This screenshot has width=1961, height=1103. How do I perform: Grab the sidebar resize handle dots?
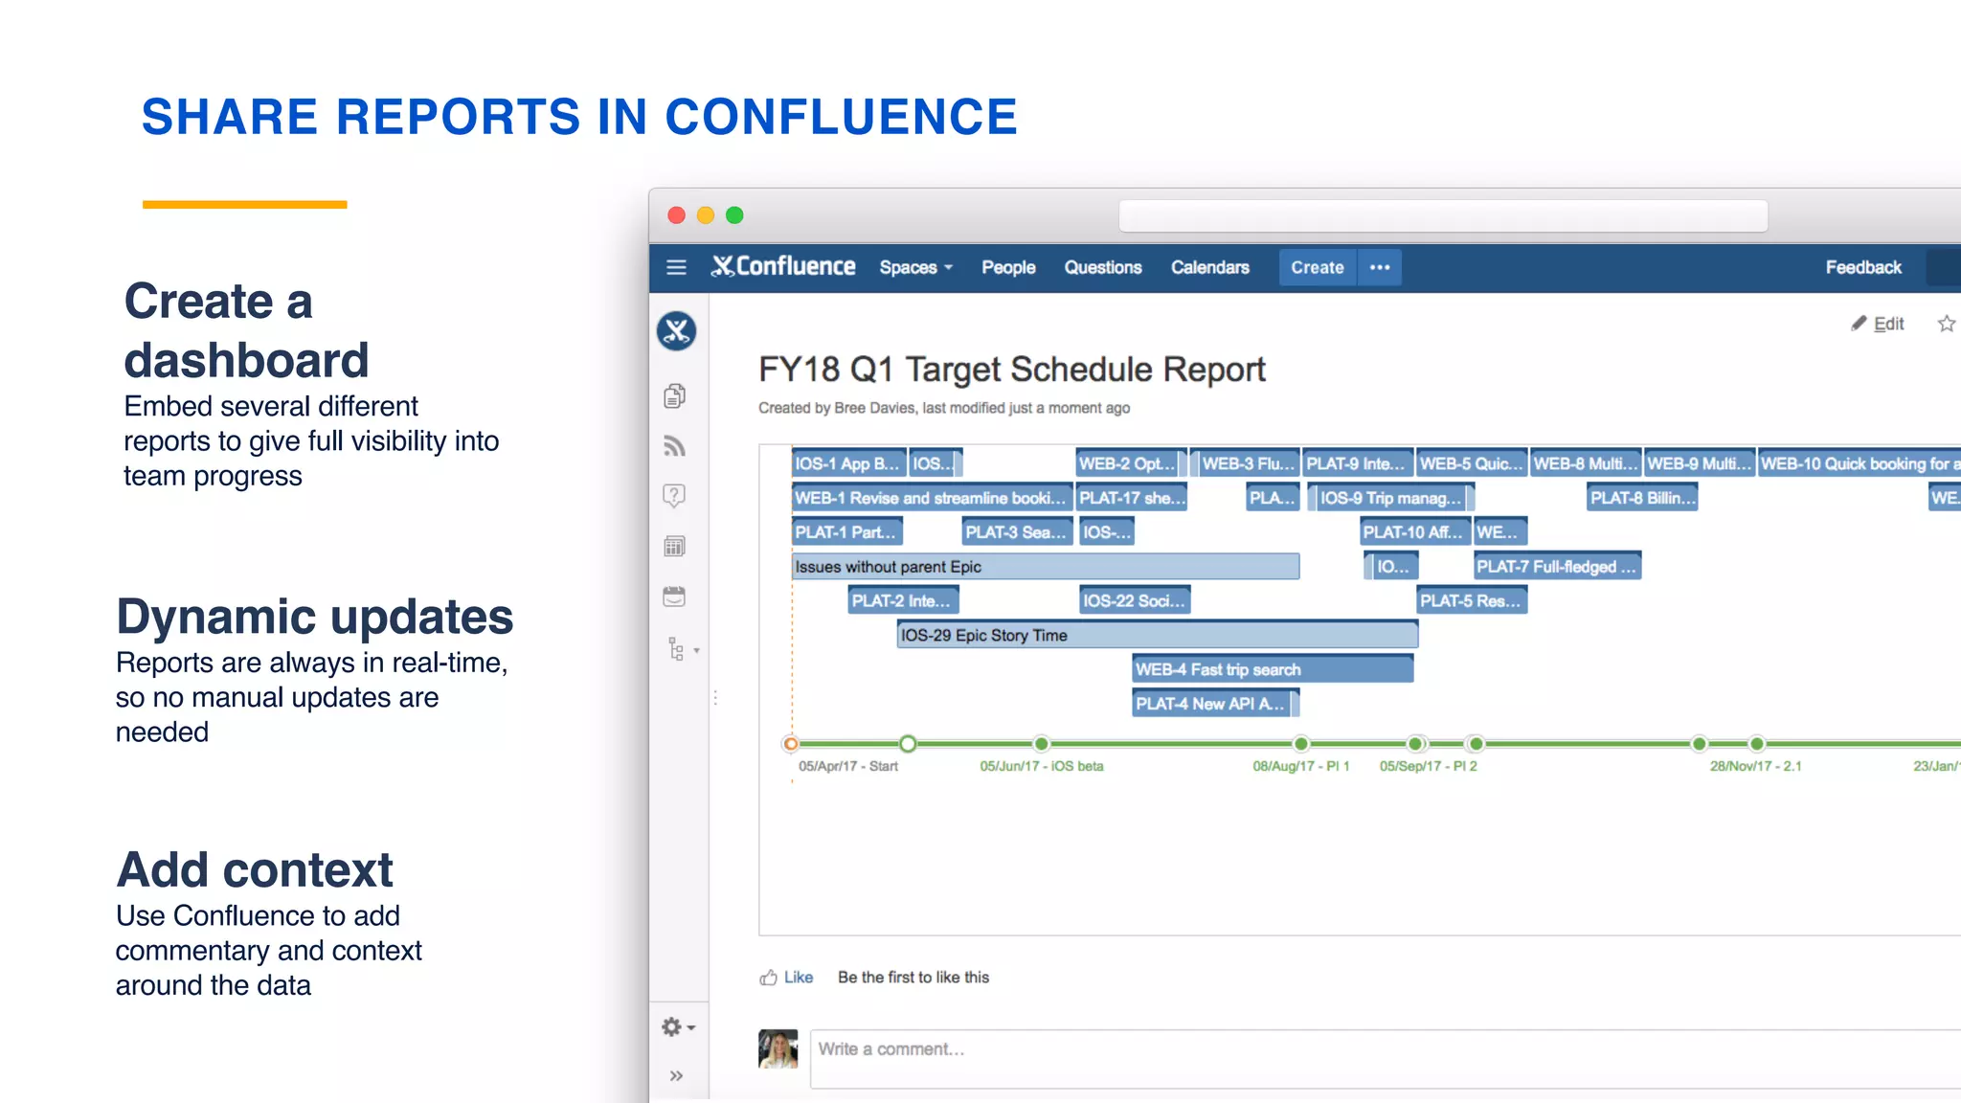(714, 697)
